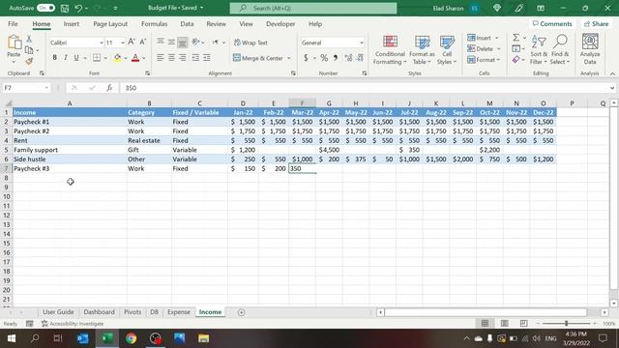619x348 pixels.
Task: Click the Save icon in title bar
Action: 65,8
